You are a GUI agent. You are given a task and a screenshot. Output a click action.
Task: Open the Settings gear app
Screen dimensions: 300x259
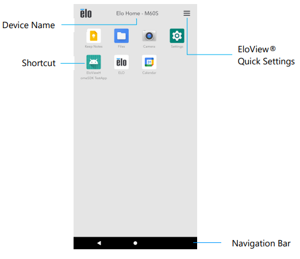(x=177, y=36)
